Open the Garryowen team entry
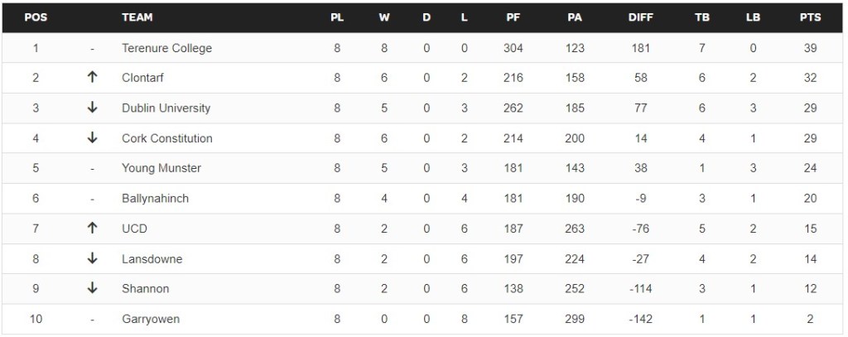Screen dimensions: 848x337 click(x=150, y=319)
